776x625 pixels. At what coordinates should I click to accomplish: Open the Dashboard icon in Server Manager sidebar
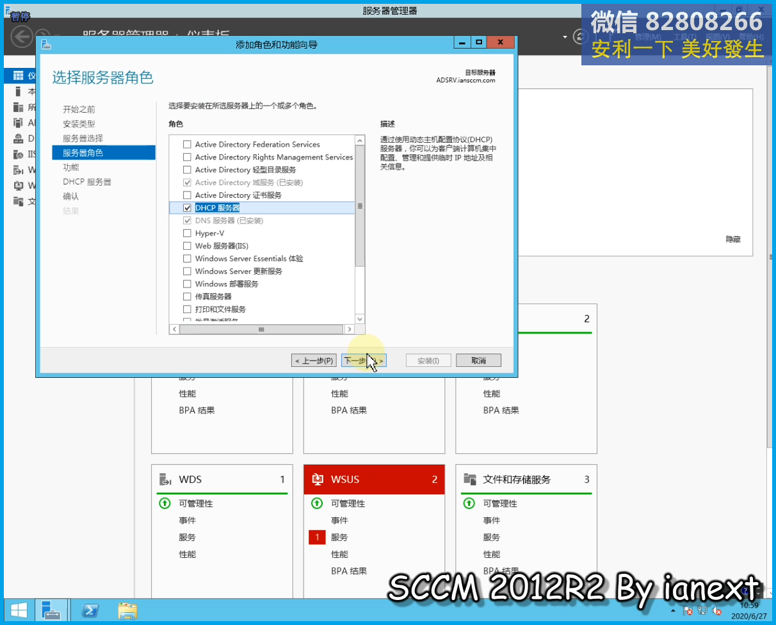(18, 76)
